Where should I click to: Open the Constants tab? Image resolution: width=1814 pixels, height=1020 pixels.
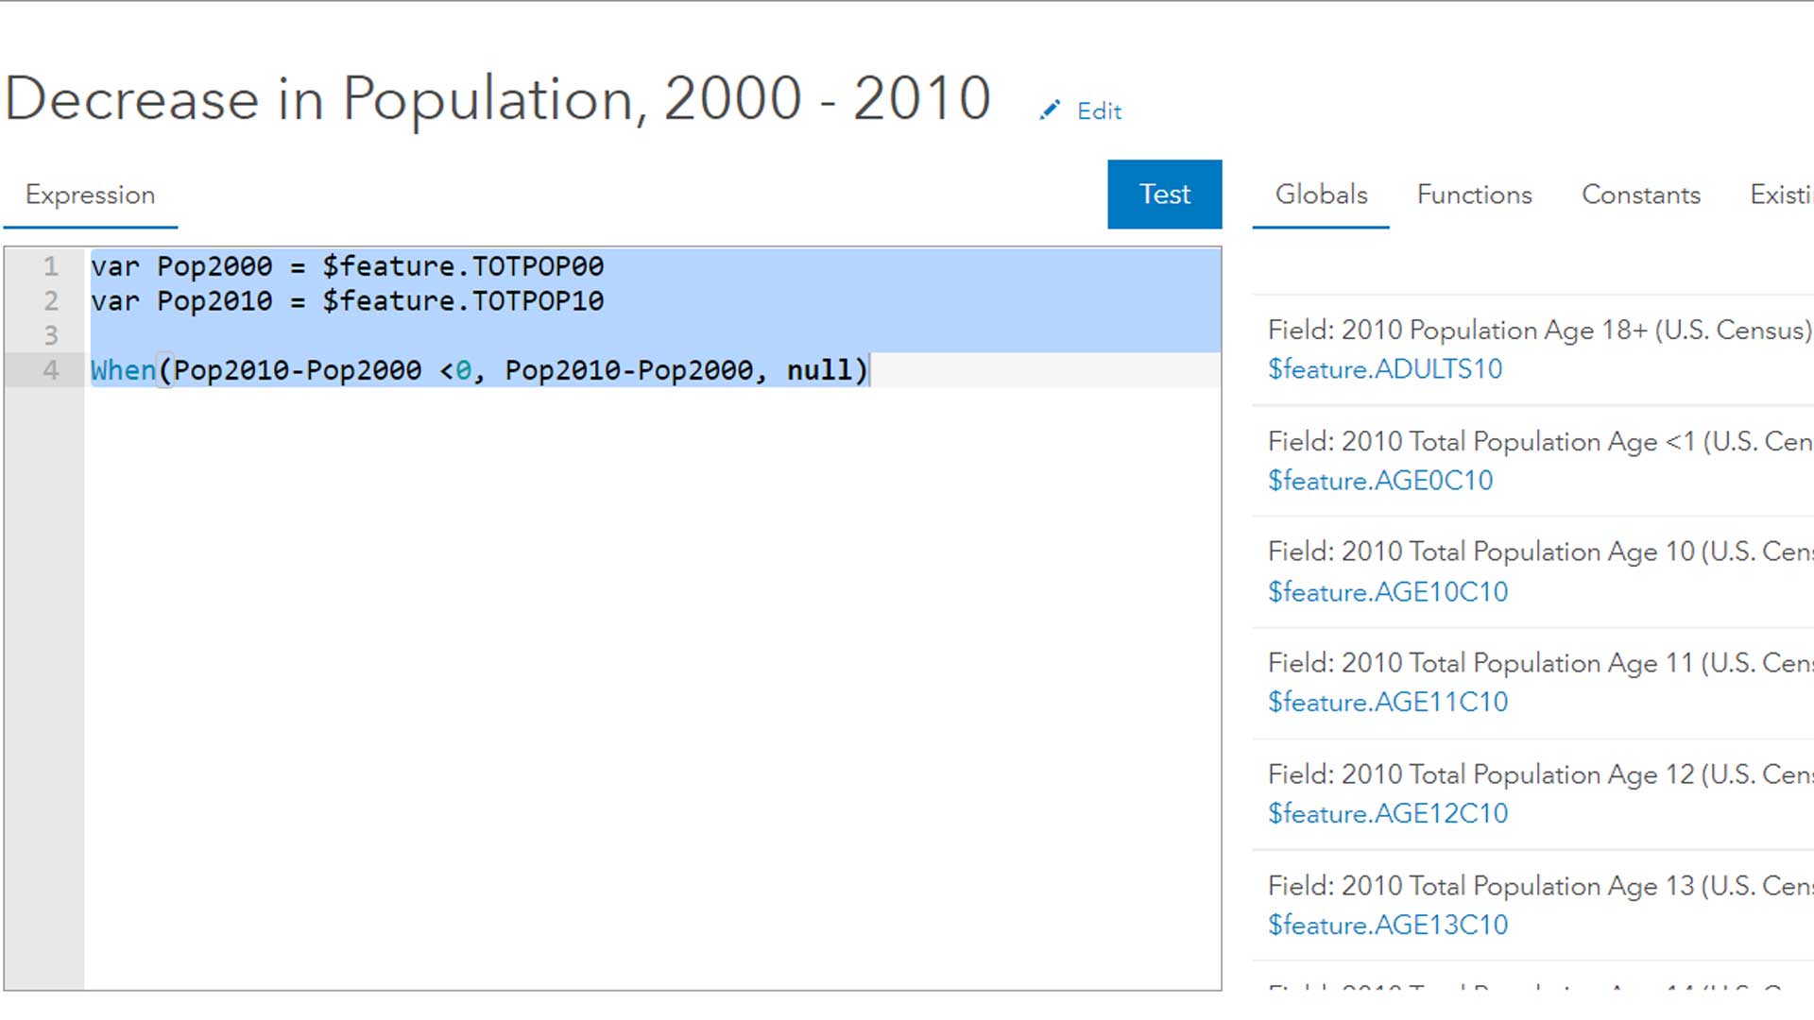[1640, 195]
